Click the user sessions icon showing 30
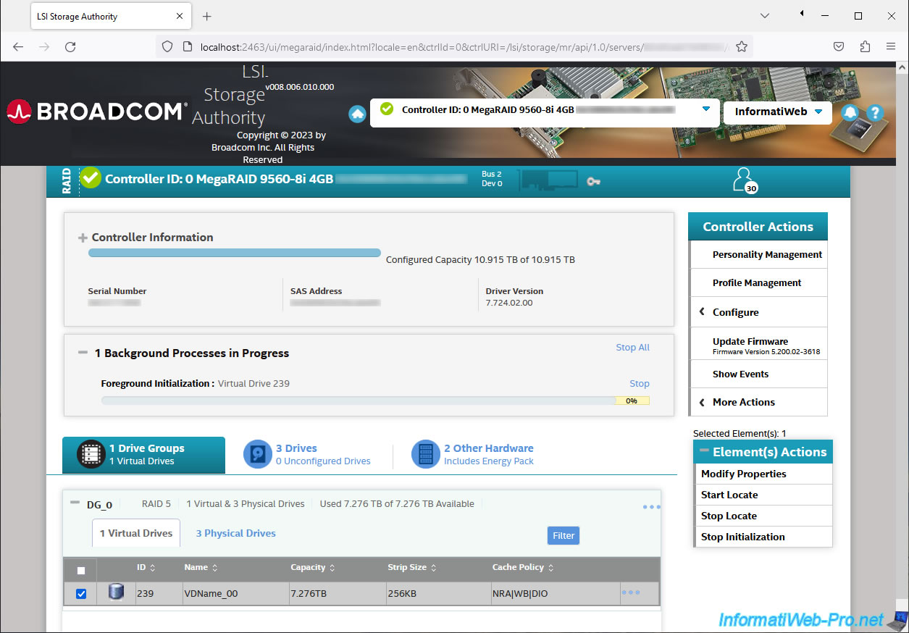 click(x=745, y=180)
